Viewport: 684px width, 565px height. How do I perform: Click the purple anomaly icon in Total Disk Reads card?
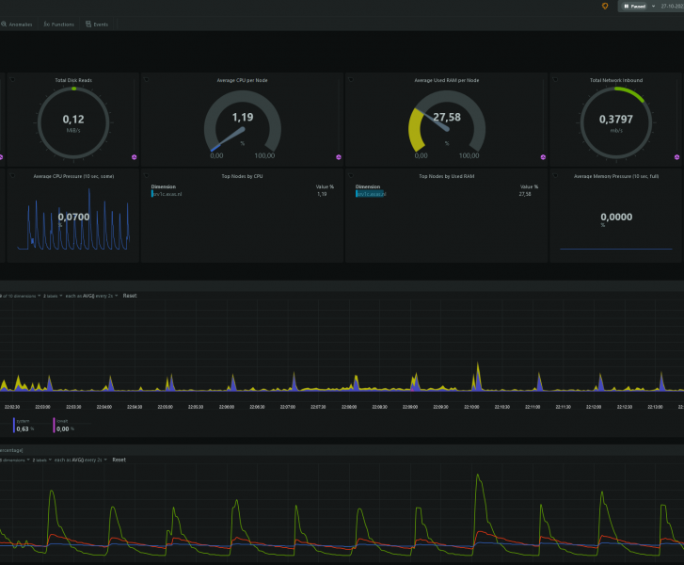(x=134, y=157)
